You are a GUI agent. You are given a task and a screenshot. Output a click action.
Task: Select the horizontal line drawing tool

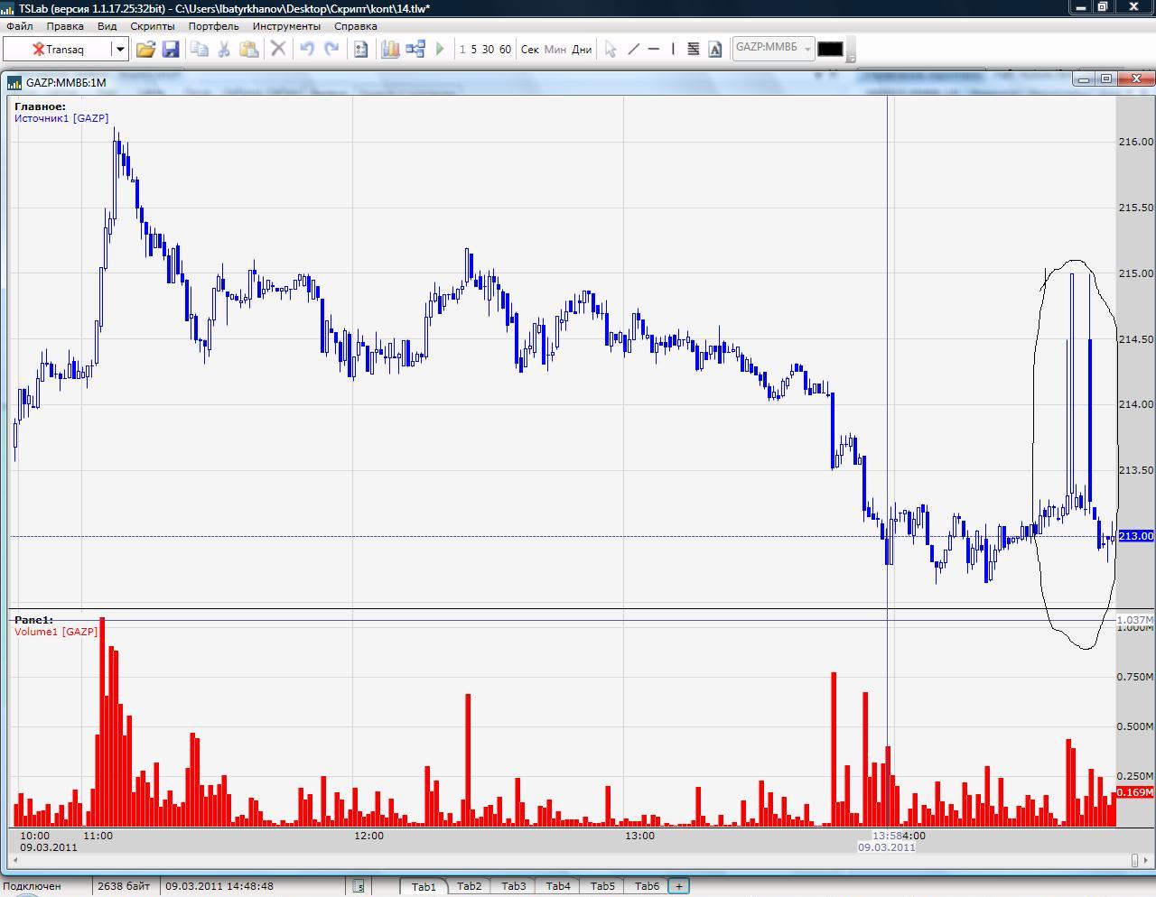(x=654, y=49)
